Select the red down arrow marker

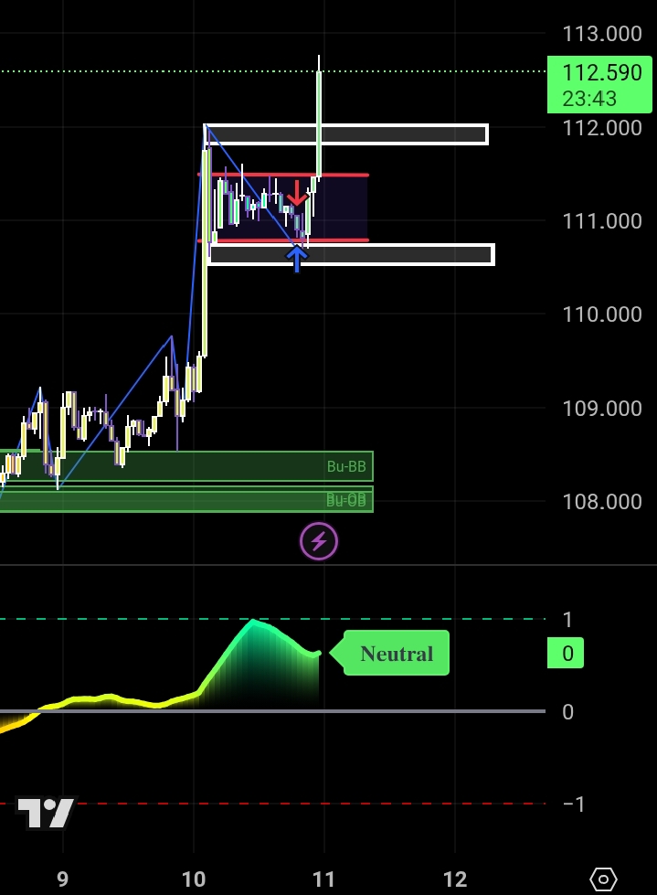(x=296, y=193)
